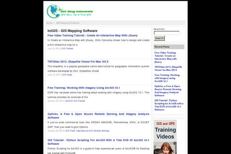Screen dimensions: 231x154
Task: Click the Search button
Action: [x=159, y=38]
